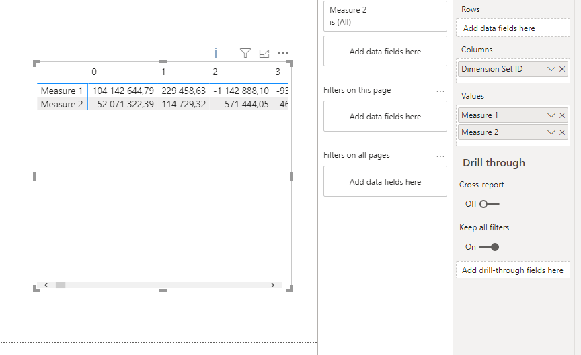581x355 pixels.
Task: Click column header 1 in the matrix
Action: pos(163,72)
